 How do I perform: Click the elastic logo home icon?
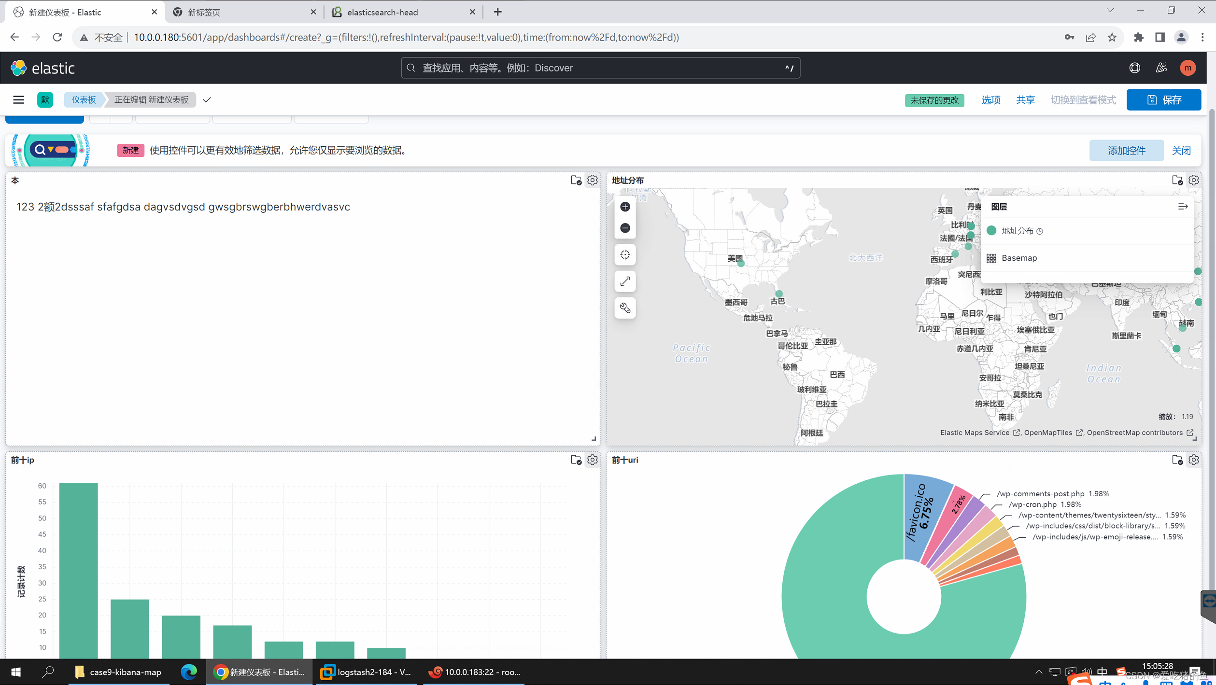click(x=18, y=68)
